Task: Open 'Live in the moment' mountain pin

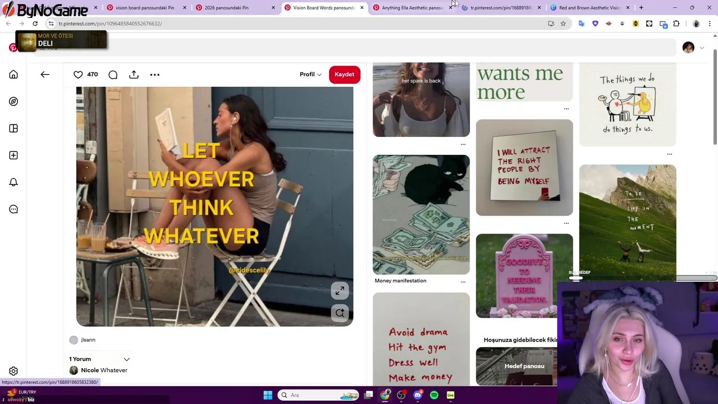Action: 628,223
